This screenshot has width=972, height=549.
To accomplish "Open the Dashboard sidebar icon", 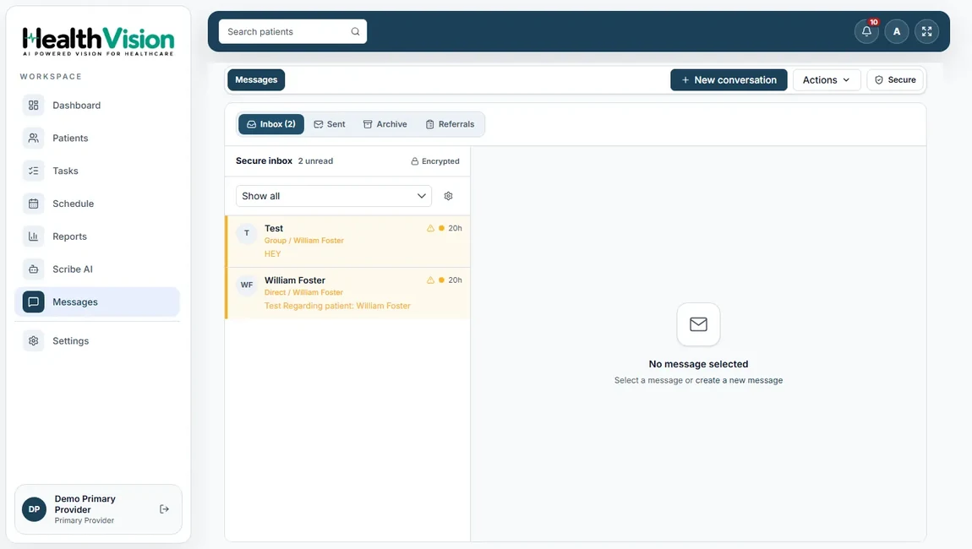I will point(34,106).
